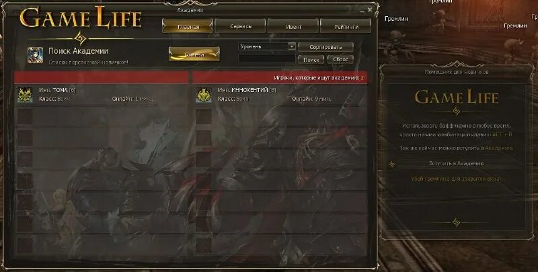Viewport: 538px width, 272px height.
Task: Open the Уровень sort dropdown
Action: [x=266, y=46]
